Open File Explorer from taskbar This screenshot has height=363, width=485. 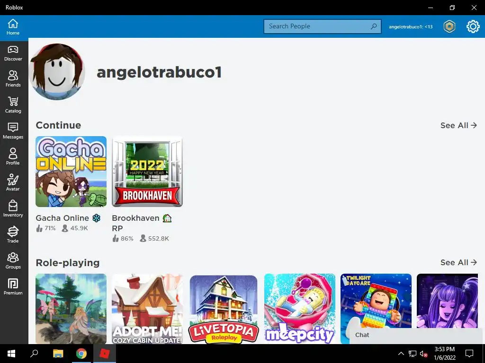[x=58, y=354]
